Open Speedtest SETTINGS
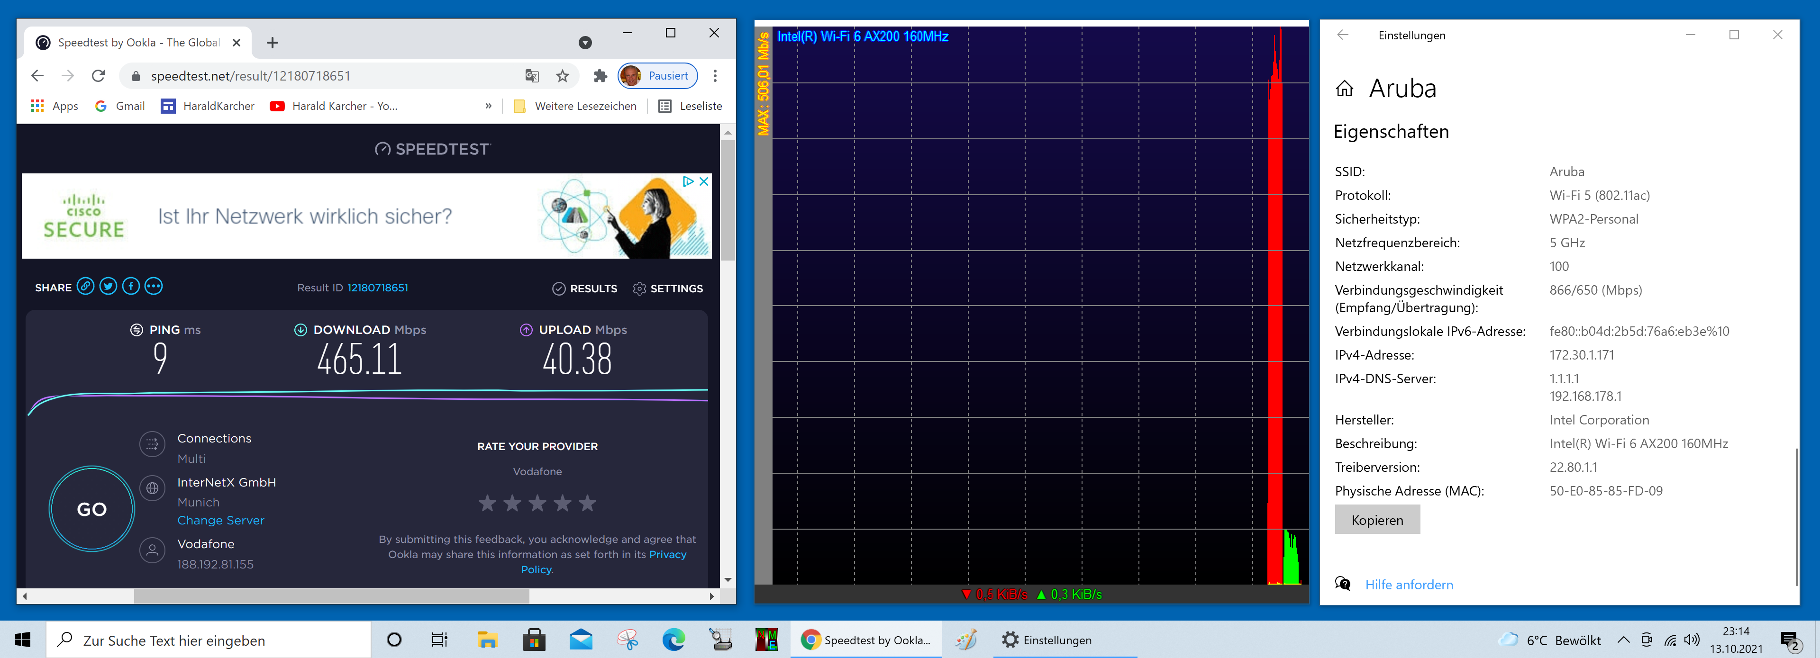The height and width of the screenshot is (658, 1820). (x=668, y=289)
